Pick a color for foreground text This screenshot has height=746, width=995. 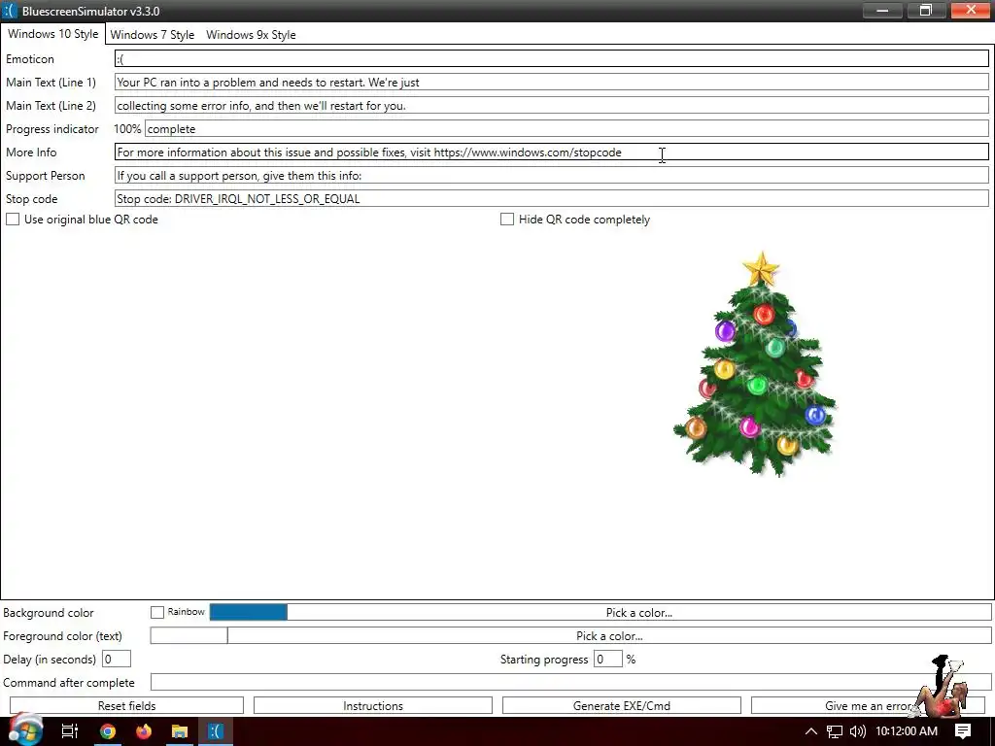609,635
